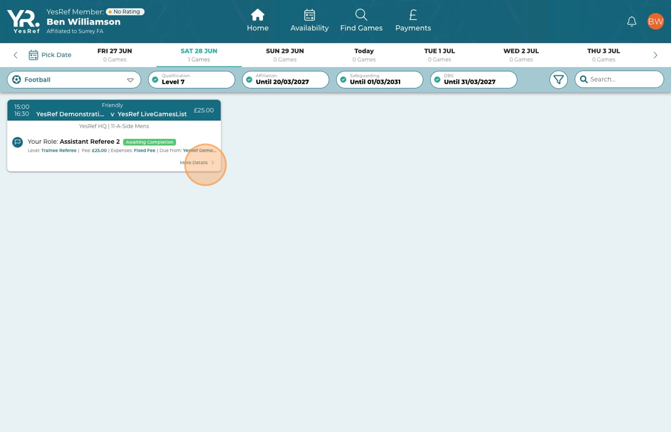Open Find Games magnifier icon
The width and height of the screenshot is (671, 432).
[x=361, y=15]
